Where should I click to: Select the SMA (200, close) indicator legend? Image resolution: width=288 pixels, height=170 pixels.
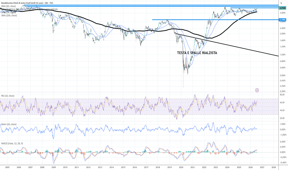click(9, 16)
